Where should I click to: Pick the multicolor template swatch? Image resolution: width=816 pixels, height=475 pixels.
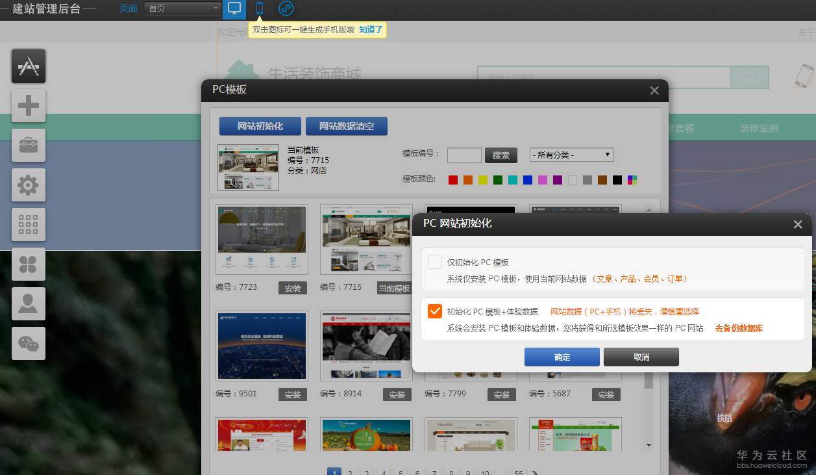[x=632, y=180]
